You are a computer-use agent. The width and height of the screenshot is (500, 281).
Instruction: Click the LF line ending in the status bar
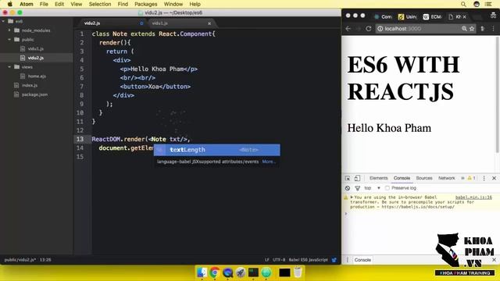267,260
